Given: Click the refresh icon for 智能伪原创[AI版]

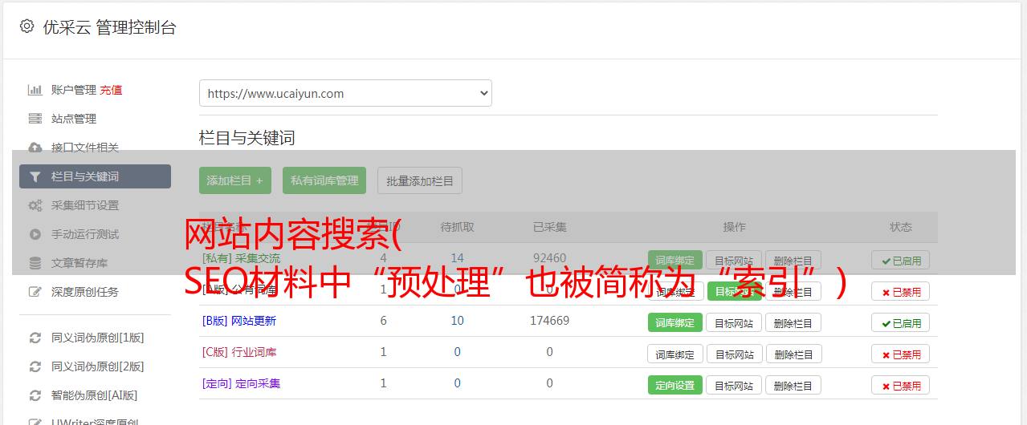Looking at the screenshot, I should pyautogui.click(x=35, y=395).
